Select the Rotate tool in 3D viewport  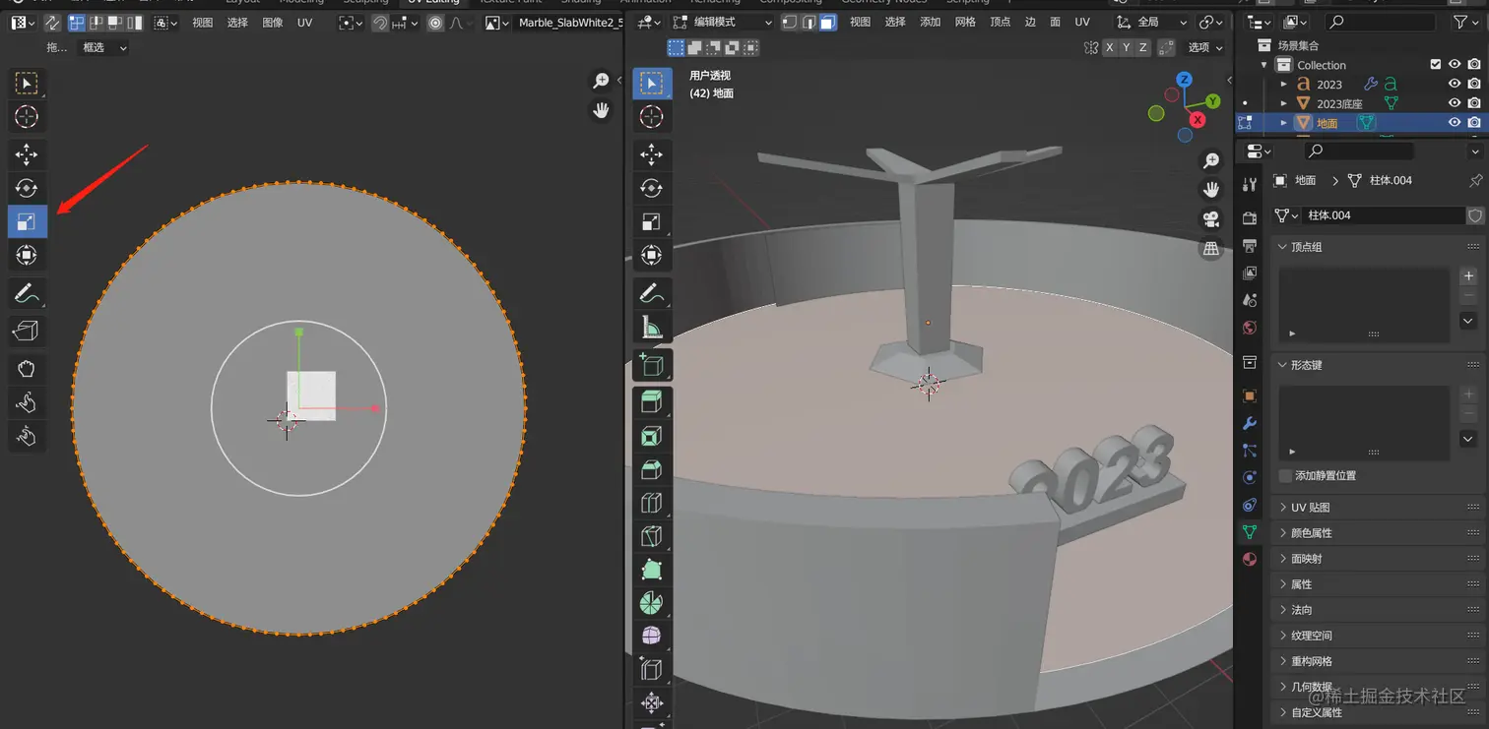coord(651,188)
